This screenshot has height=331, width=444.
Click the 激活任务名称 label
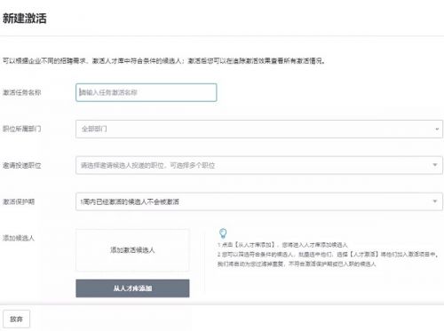click(x=22, y=92)
